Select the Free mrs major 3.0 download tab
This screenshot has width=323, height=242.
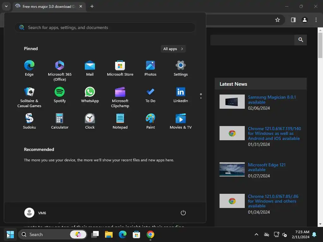tap(48, 7)
